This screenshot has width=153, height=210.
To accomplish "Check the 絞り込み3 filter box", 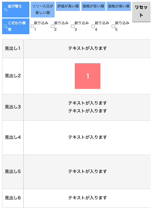I will click(x=73, y=26).
